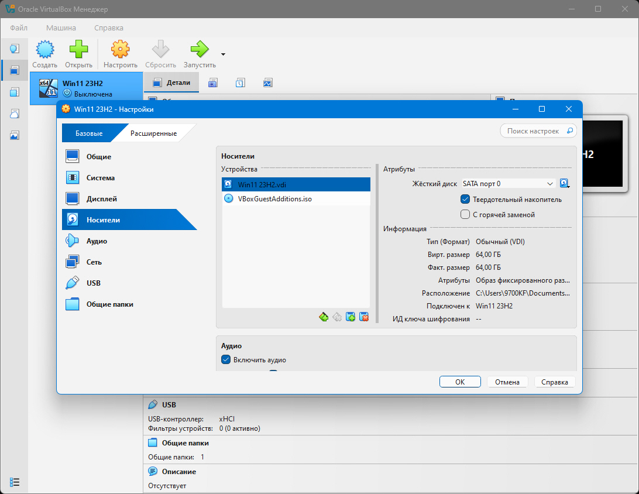Image resolution: width=639 pixels, height=494 pixels.
Task: Click the Описание header in details pane
Action: pos(179,472)
